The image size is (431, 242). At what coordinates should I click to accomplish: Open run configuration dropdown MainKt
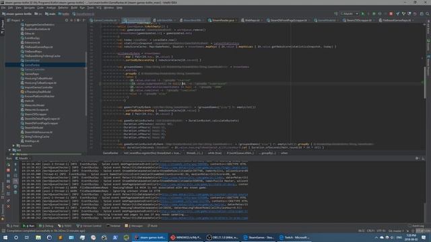[x=349, y=13]
